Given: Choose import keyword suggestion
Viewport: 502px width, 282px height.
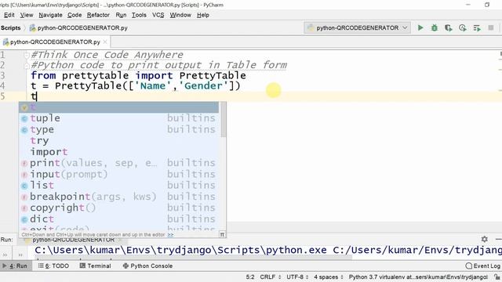Looking at the screenshot, I should (118, 152).
